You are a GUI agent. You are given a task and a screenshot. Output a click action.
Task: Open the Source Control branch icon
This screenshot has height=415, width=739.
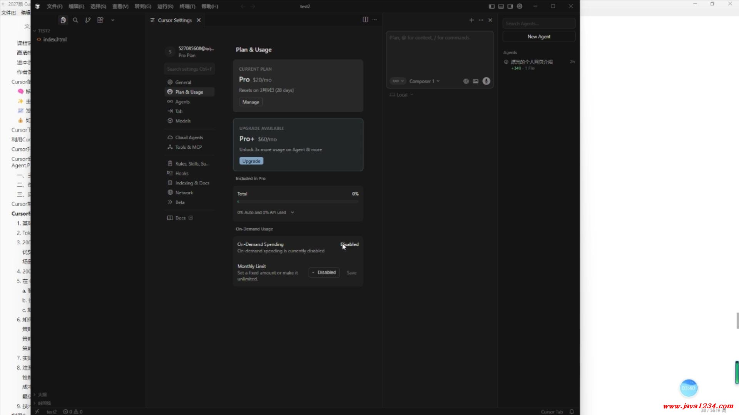(x=88, y=20)
